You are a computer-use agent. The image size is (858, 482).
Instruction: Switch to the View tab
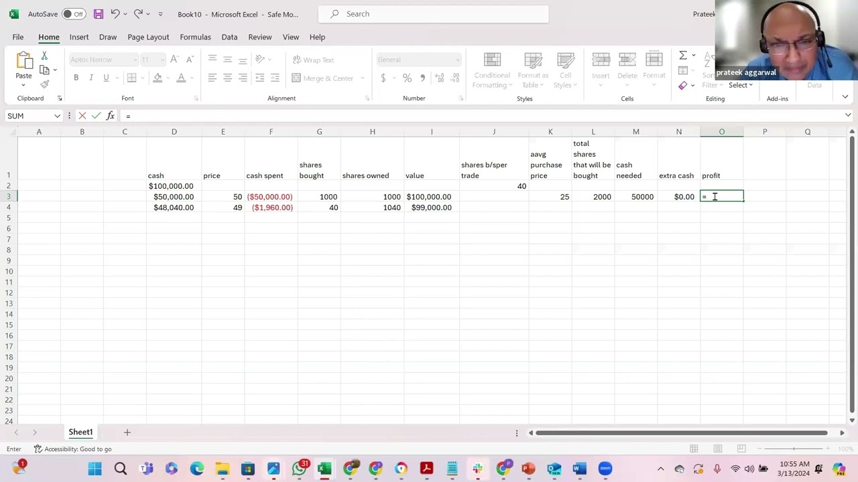291,37
